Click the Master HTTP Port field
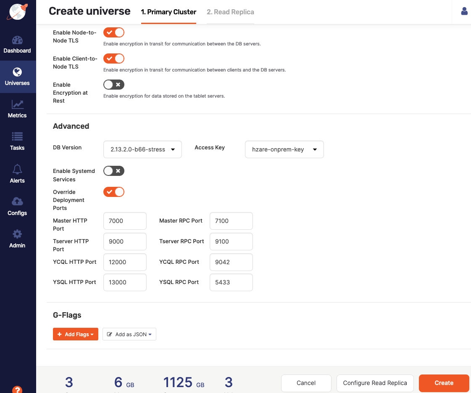The width and height of the screenshot is (471, 393). pos(125,221)
